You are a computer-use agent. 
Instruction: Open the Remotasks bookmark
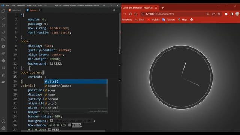click(127, 19)
